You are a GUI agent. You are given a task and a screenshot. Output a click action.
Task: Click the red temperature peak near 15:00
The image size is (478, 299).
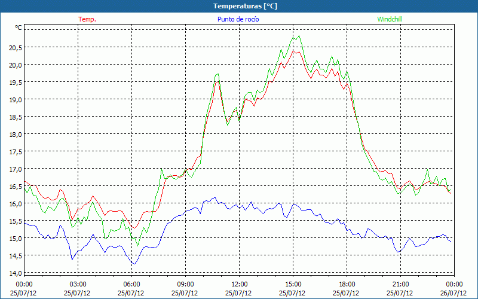(293, 51)
